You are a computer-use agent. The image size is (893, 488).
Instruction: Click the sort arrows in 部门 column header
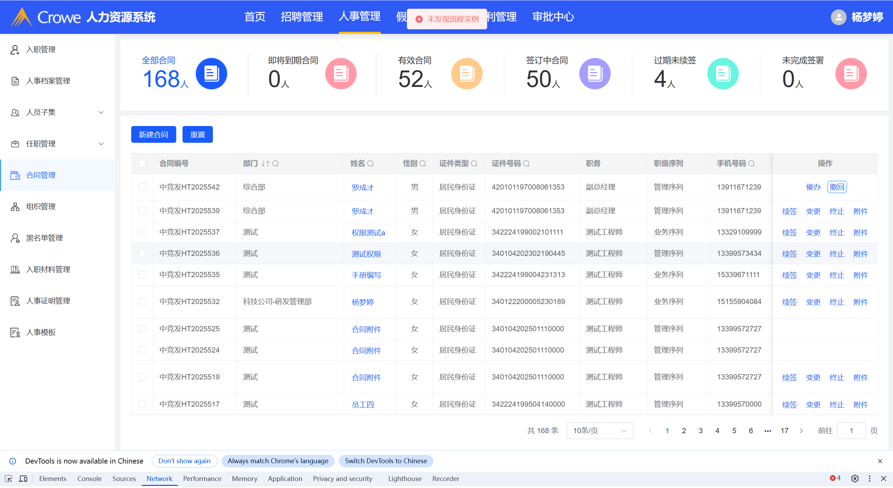[266, 163]
